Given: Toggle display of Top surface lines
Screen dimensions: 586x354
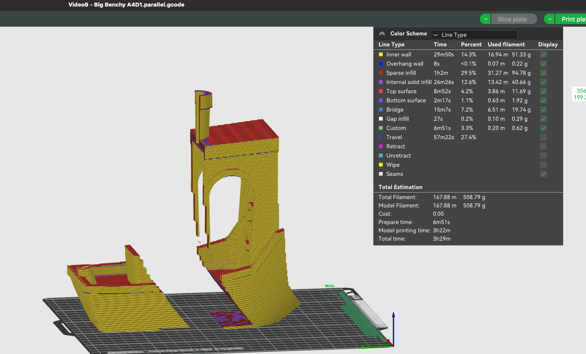Looking at the screenshot, I should click(543, 91).
